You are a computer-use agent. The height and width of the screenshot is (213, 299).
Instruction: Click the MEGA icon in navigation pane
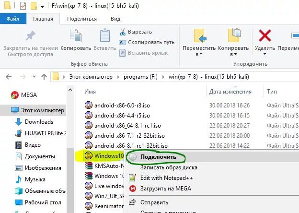pos(15,95)
